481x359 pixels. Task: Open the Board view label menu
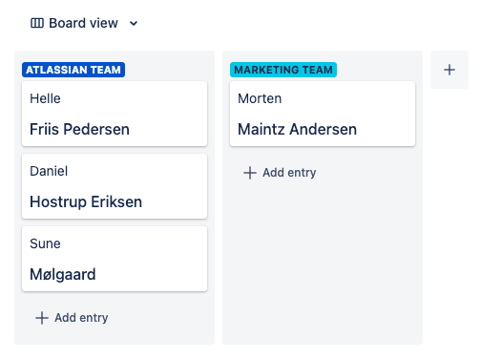click(83, 23)
